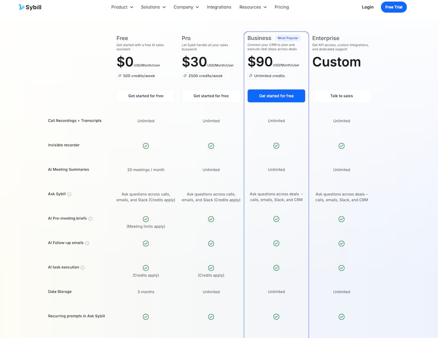The image size is (438, 338).
Task: Click (Meeting limits apply) note in Free column
Action: (146, 226)
